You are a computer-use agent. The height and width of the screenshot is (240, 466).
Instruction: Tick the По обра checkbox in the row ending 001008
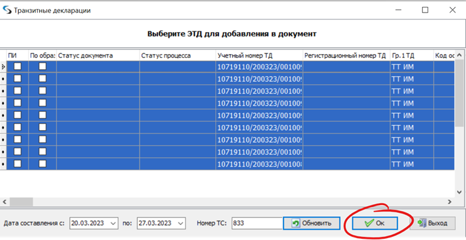pyautogui.click(x=43, y=163)
